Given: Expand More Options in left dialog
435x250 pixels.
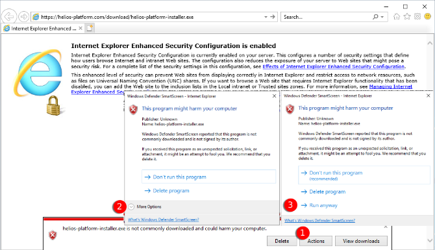Looking at the screenshot, I should pyautogui.click(x=145, y=206).
